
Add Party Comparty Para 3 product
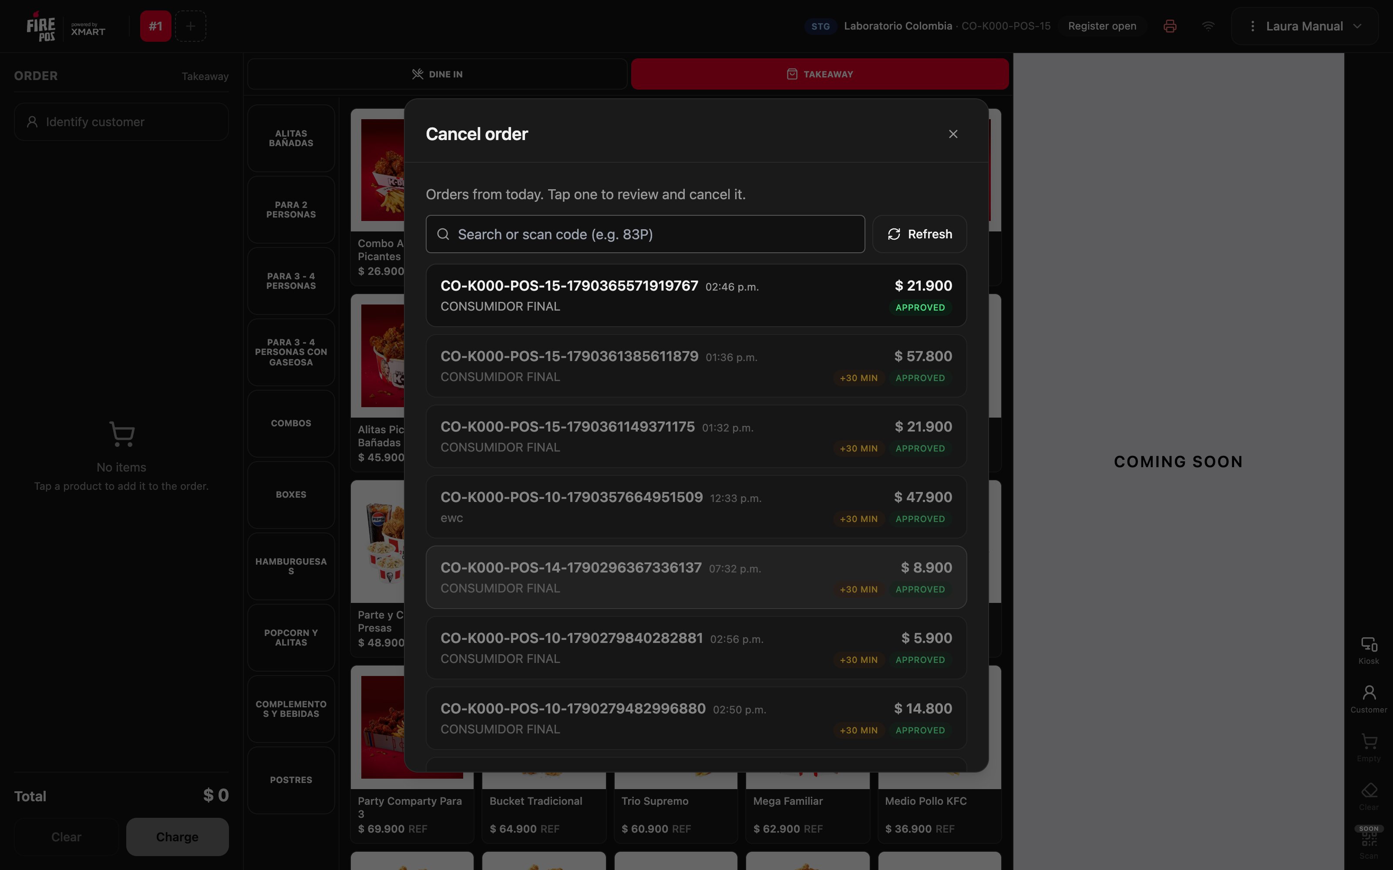pos(412,755)
